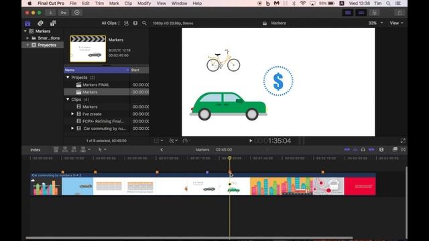
Task: Open the Select arrow tool dropdown
Action: tap(102, 150)
